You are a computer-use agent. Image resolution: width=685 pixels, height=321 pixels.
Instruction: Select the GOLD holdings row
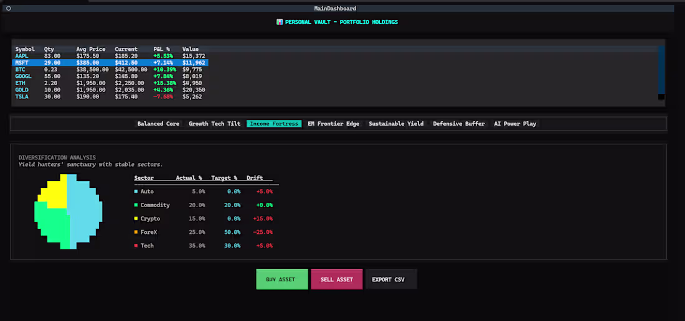tap(110, 90)
